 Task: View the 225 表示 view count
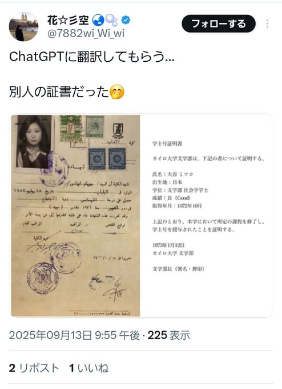coord(169,335)
